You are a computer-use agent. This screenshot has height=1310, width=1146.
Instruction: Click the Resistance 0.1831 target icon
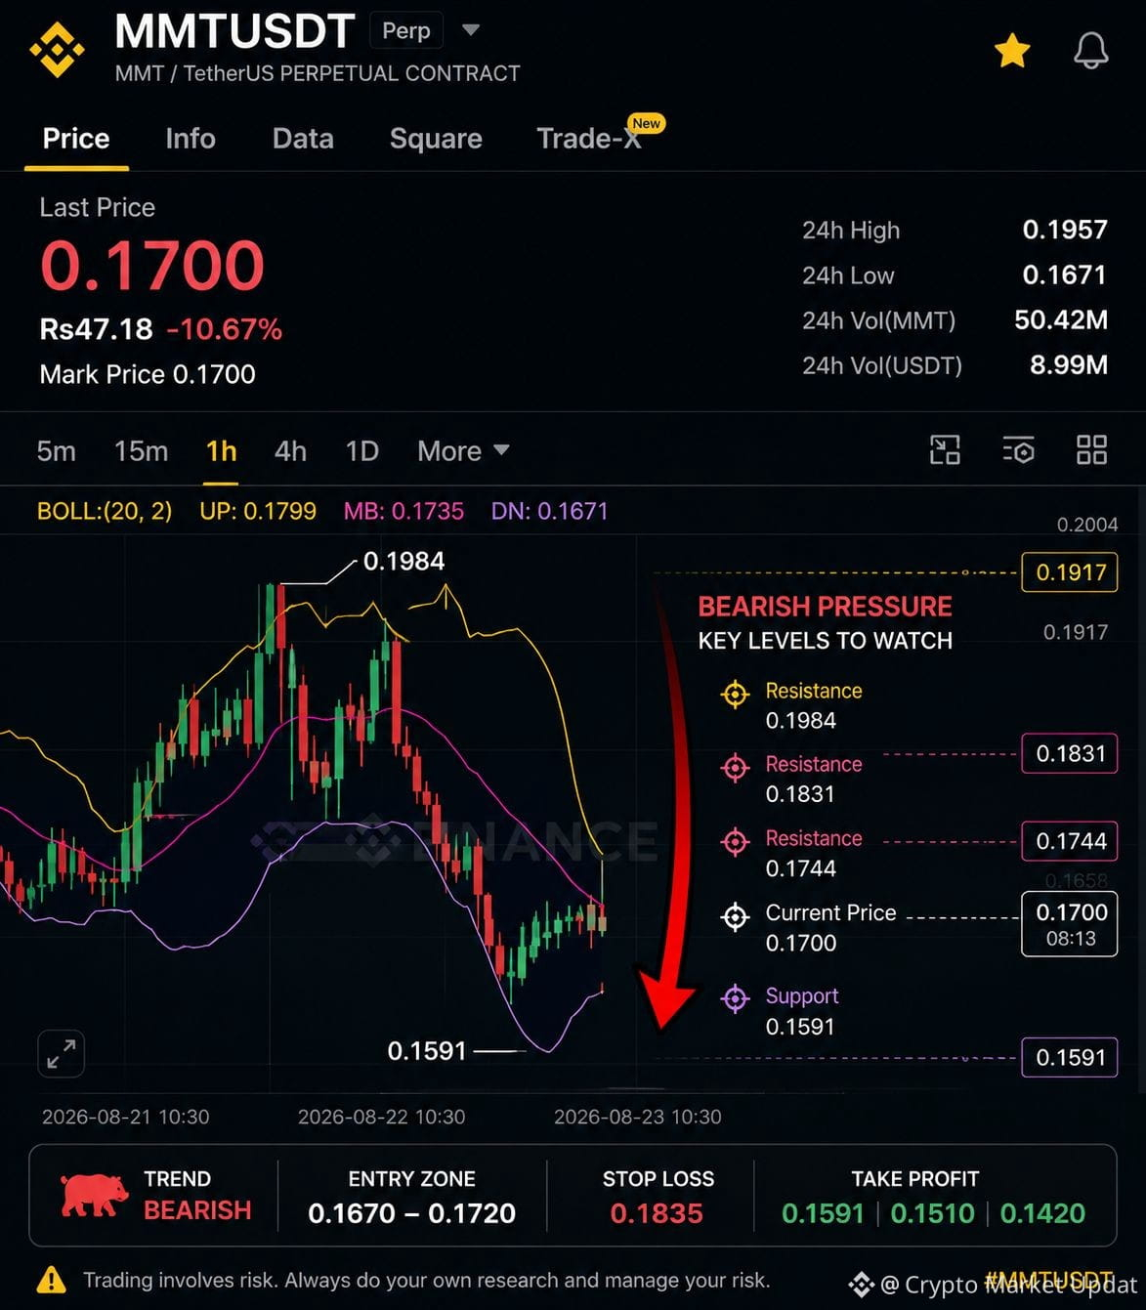click(735, 768)
